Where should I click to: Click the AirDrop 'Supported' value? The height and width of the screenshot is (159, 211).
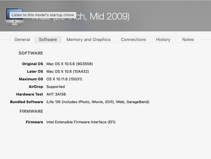pos(55,87)
